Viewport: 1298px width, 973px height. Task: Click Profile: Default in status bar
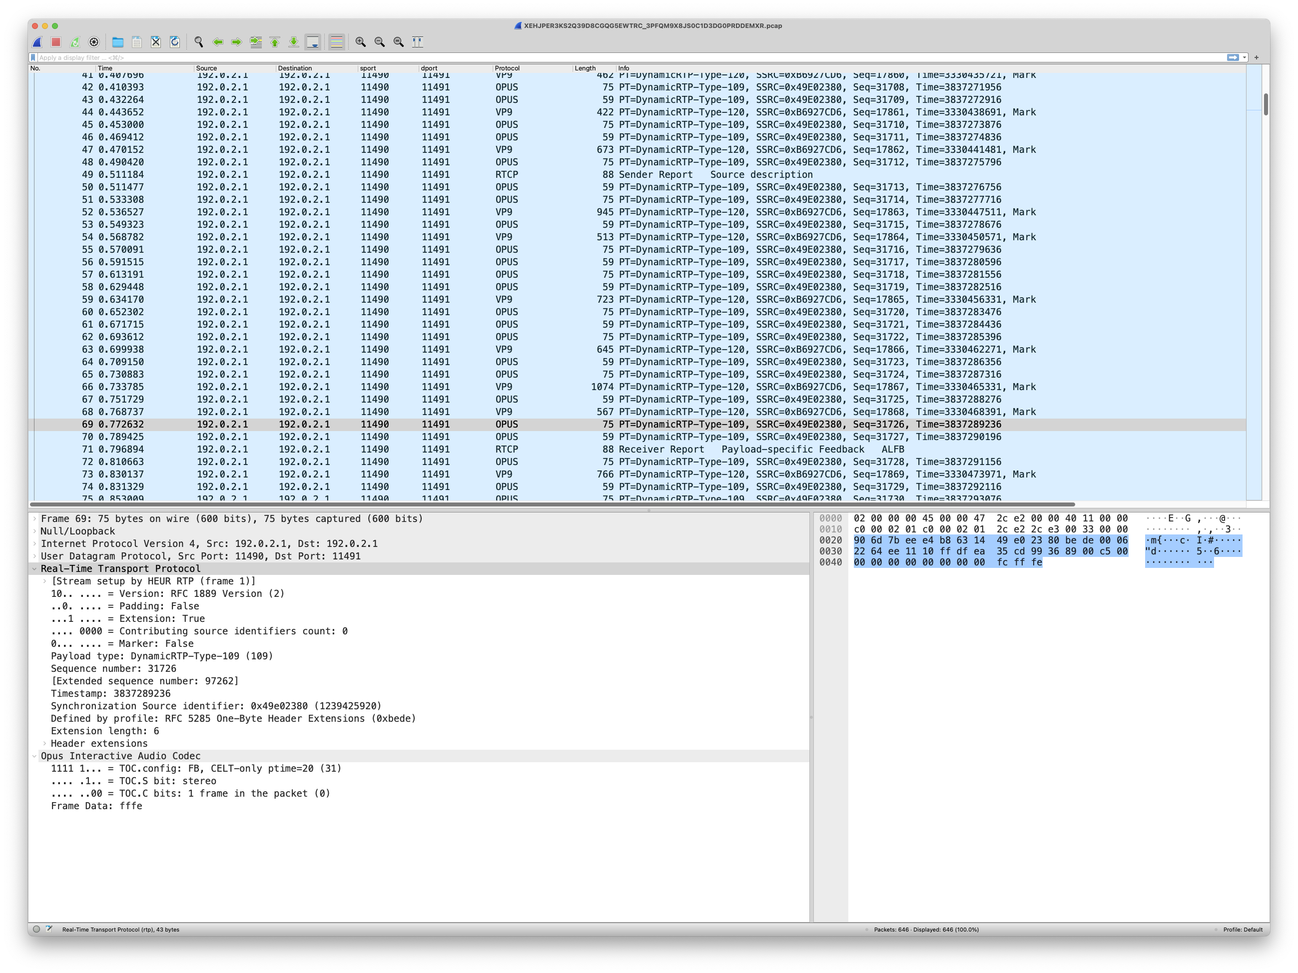click(1242, 930)
